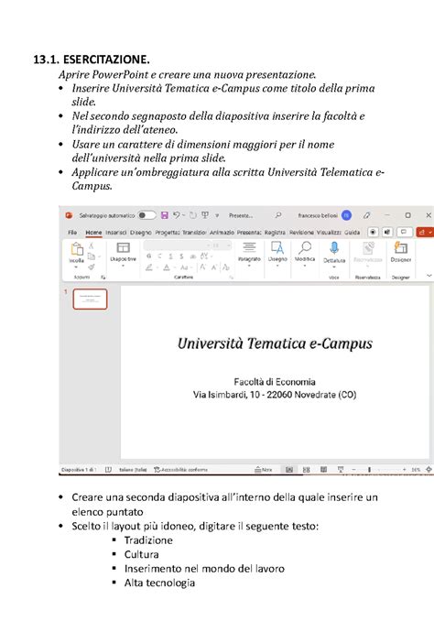Click fit slide to window icon
Screen dimensions: 434x632
point(429,470)
